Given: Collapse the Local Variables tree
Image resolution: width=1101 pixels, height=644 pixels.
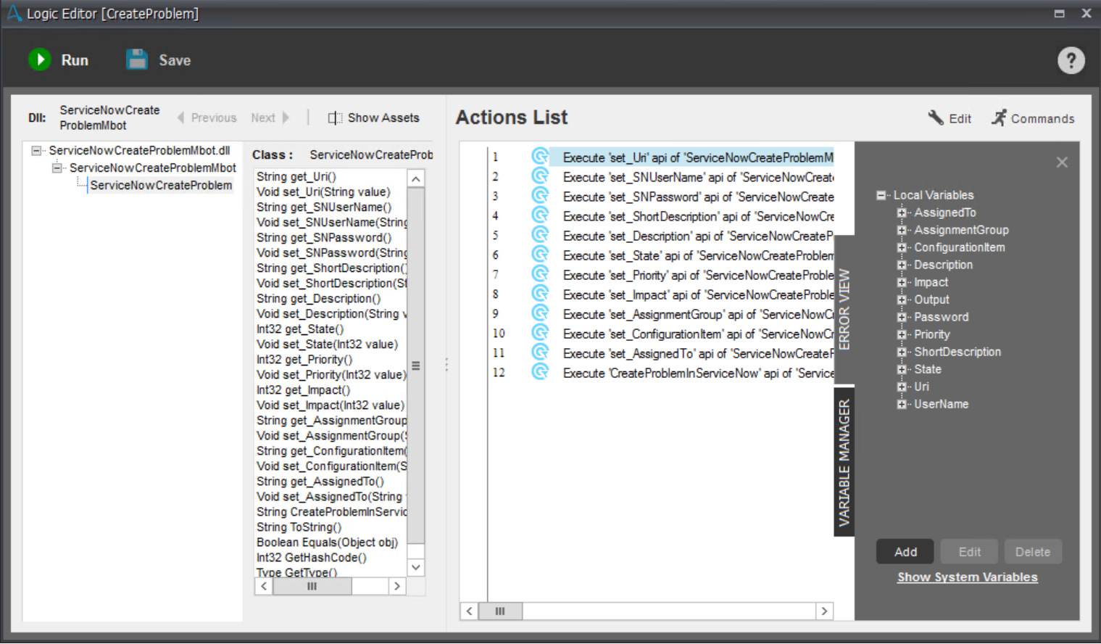Looking at the screenshot, I should (881, 195).
